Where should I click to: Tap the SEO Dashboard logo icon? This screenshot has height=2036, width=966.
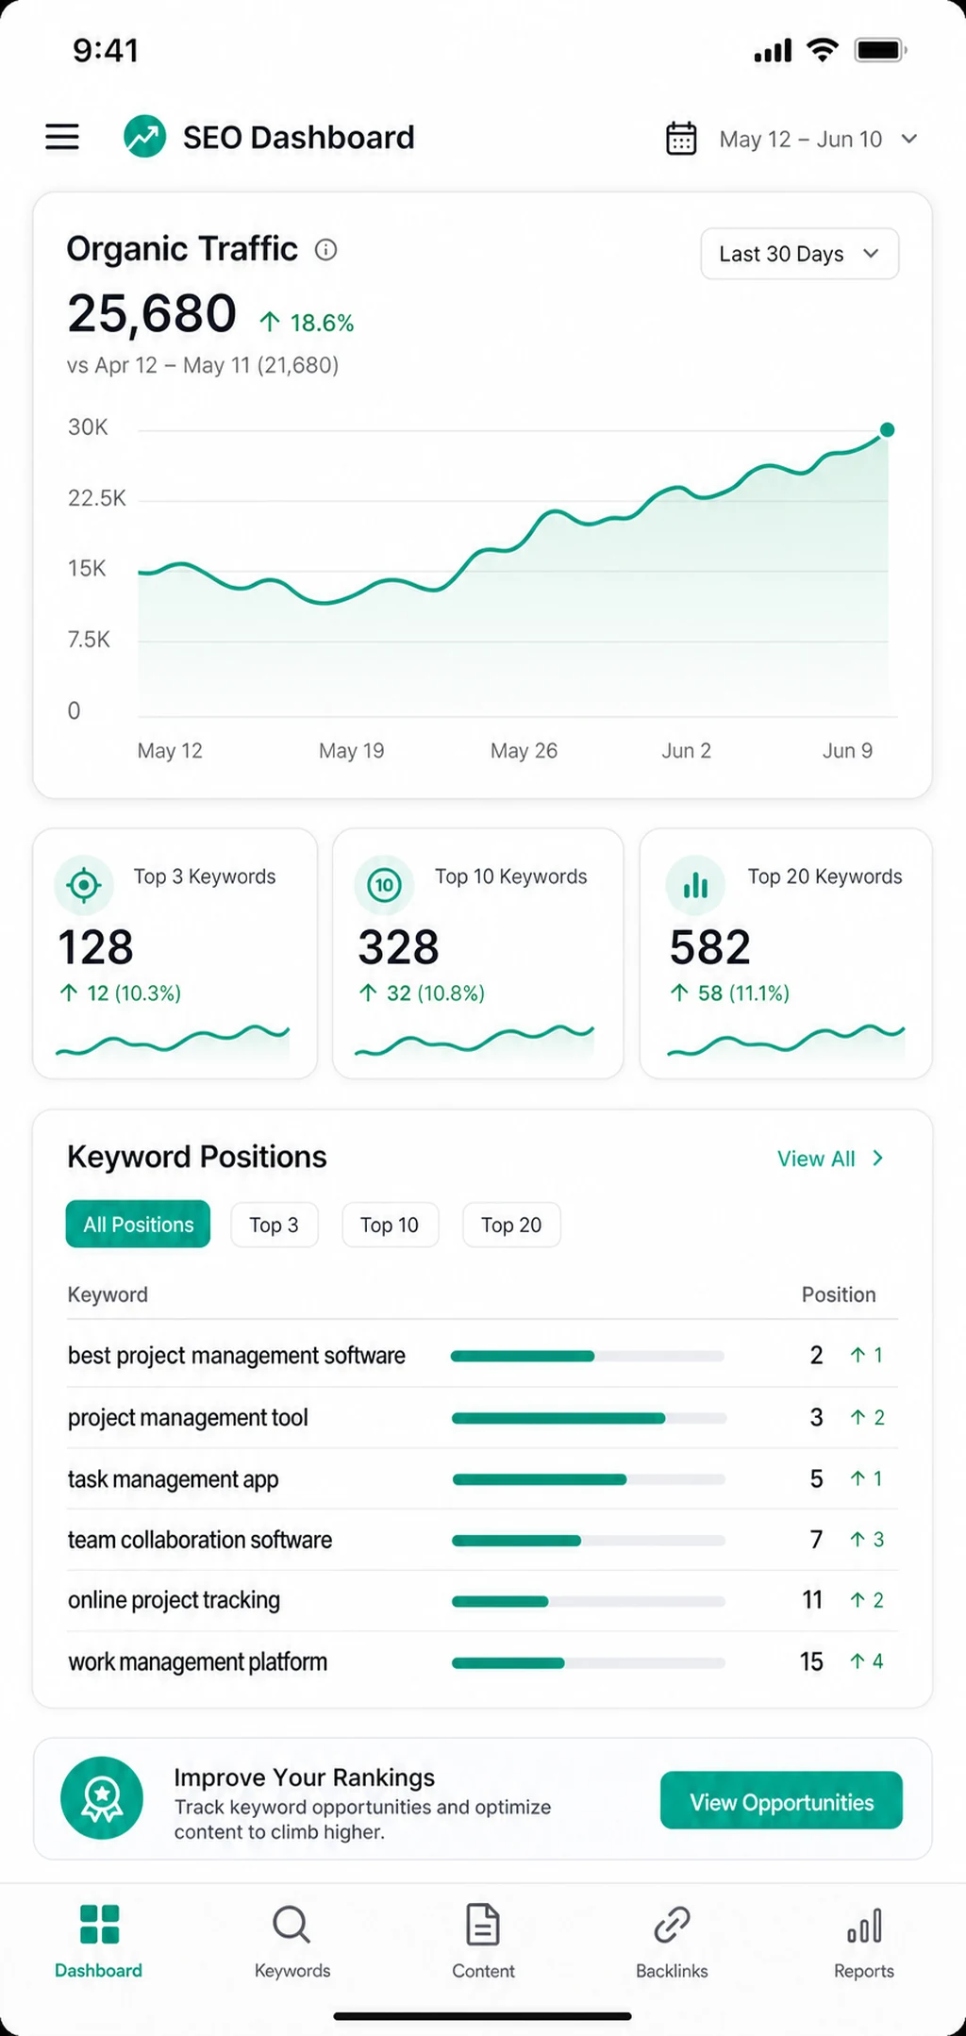click(x=144, y=137)
